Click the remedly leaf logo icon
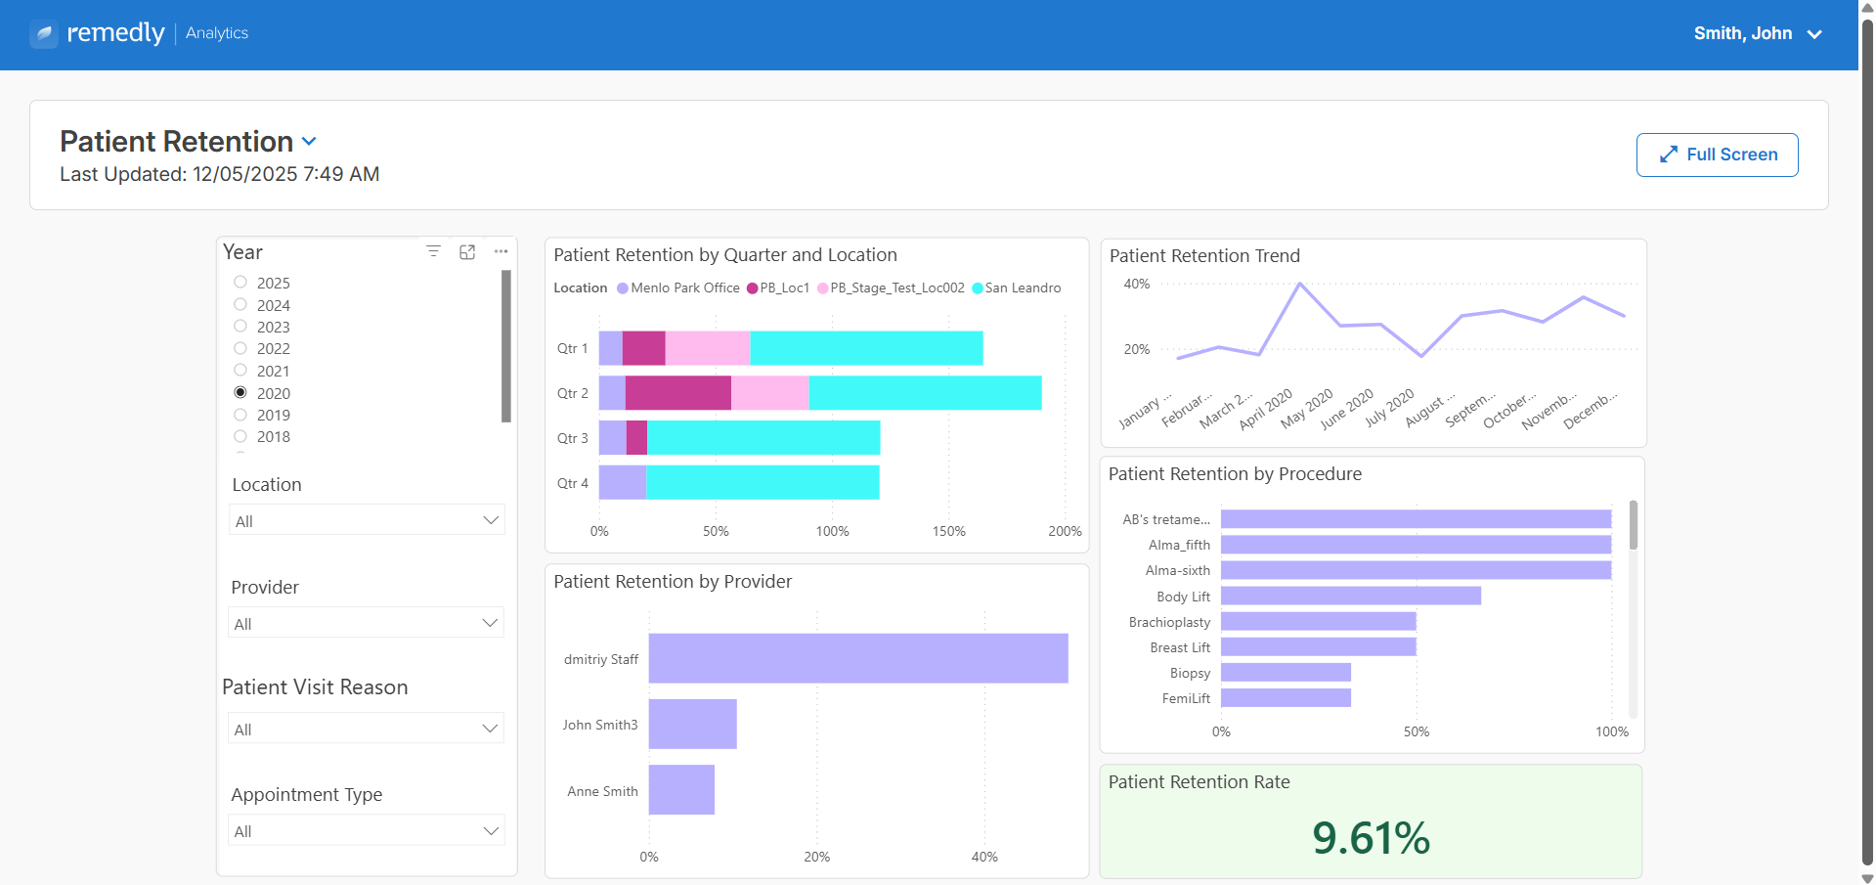 (x=44, y=34)
